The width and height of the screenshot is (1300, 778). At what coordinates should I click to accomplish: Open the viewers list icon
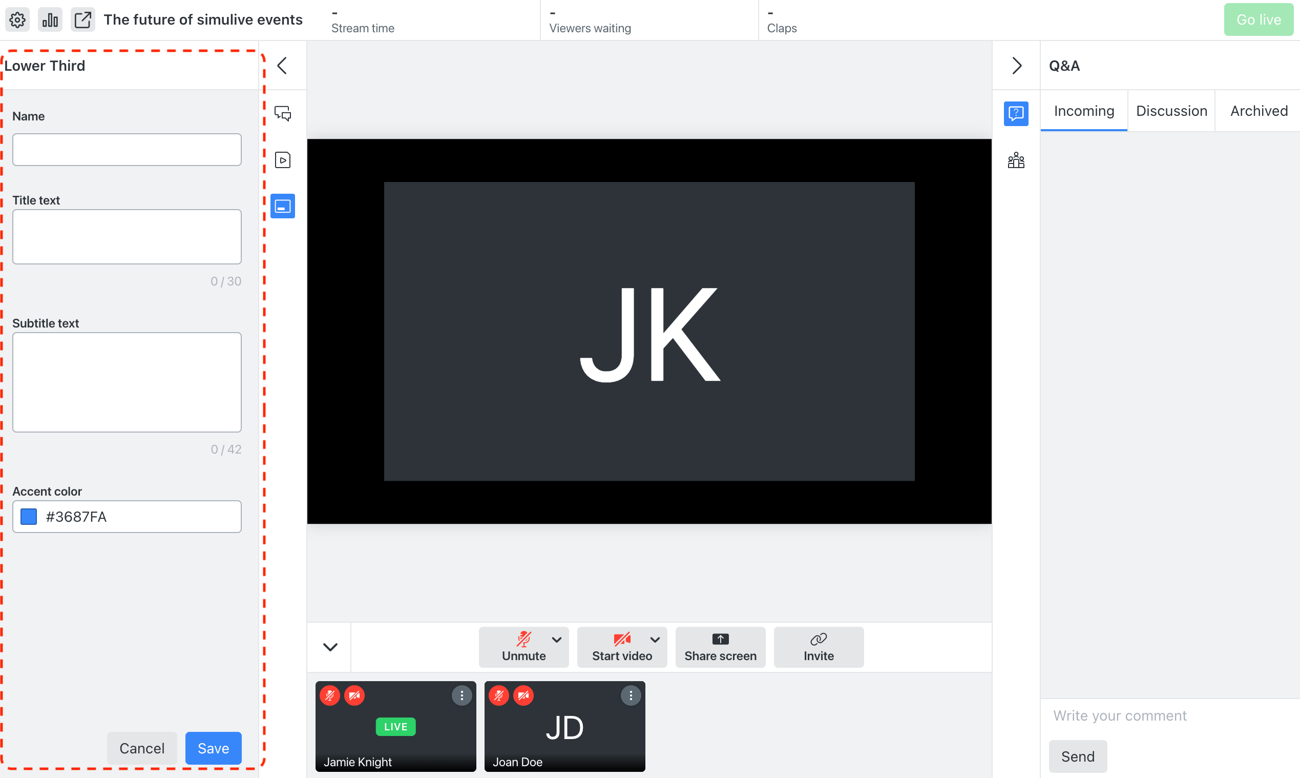1016,160
